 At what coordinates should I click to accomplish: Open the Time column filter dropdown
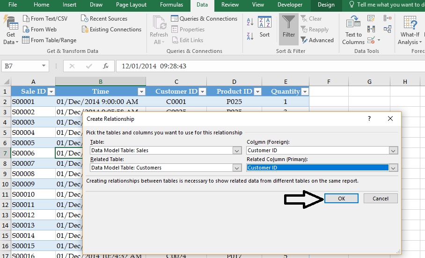pos(141,92)
